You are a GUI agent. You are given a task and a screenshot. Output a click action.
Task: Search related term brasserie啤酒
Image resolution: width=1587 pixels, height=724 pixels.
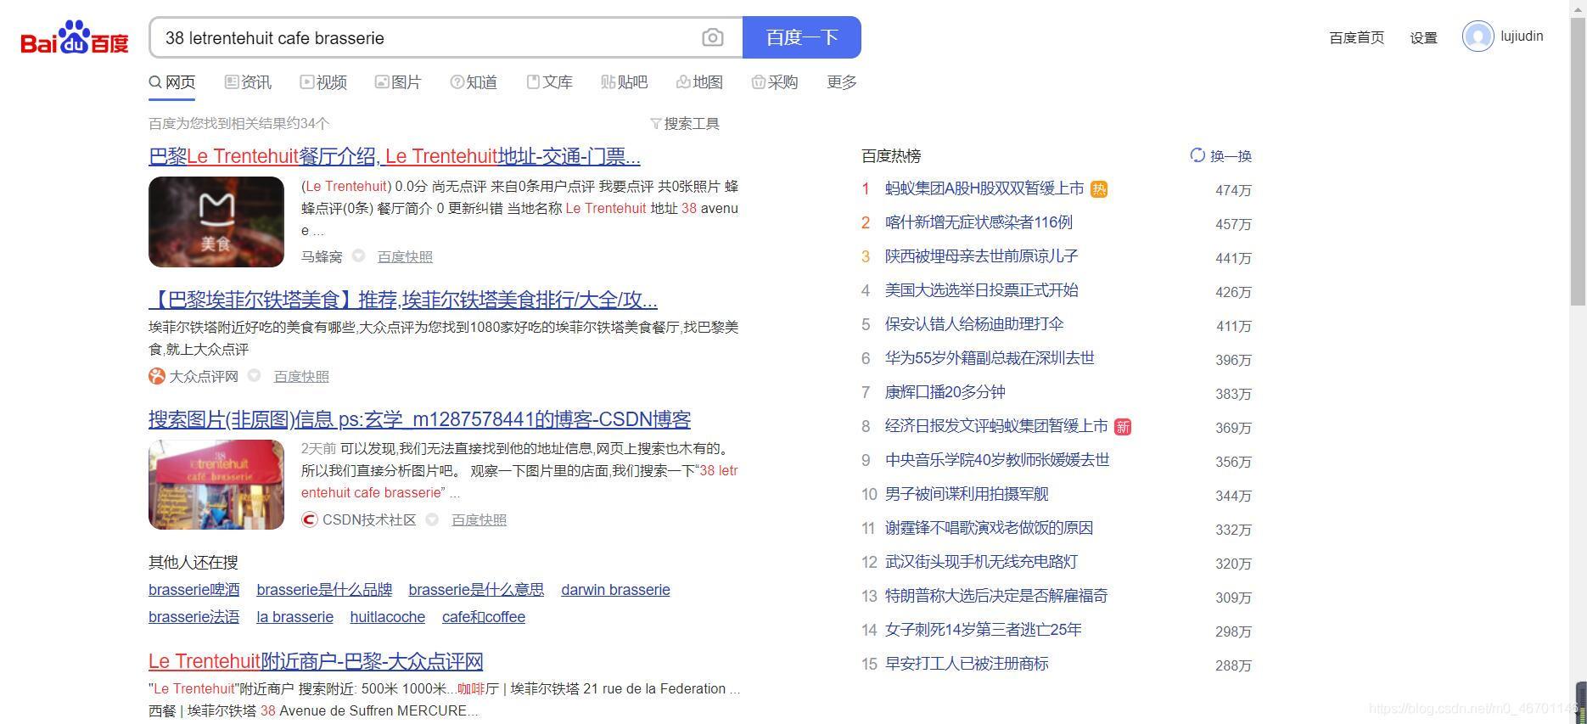click(x=193, y=590)
